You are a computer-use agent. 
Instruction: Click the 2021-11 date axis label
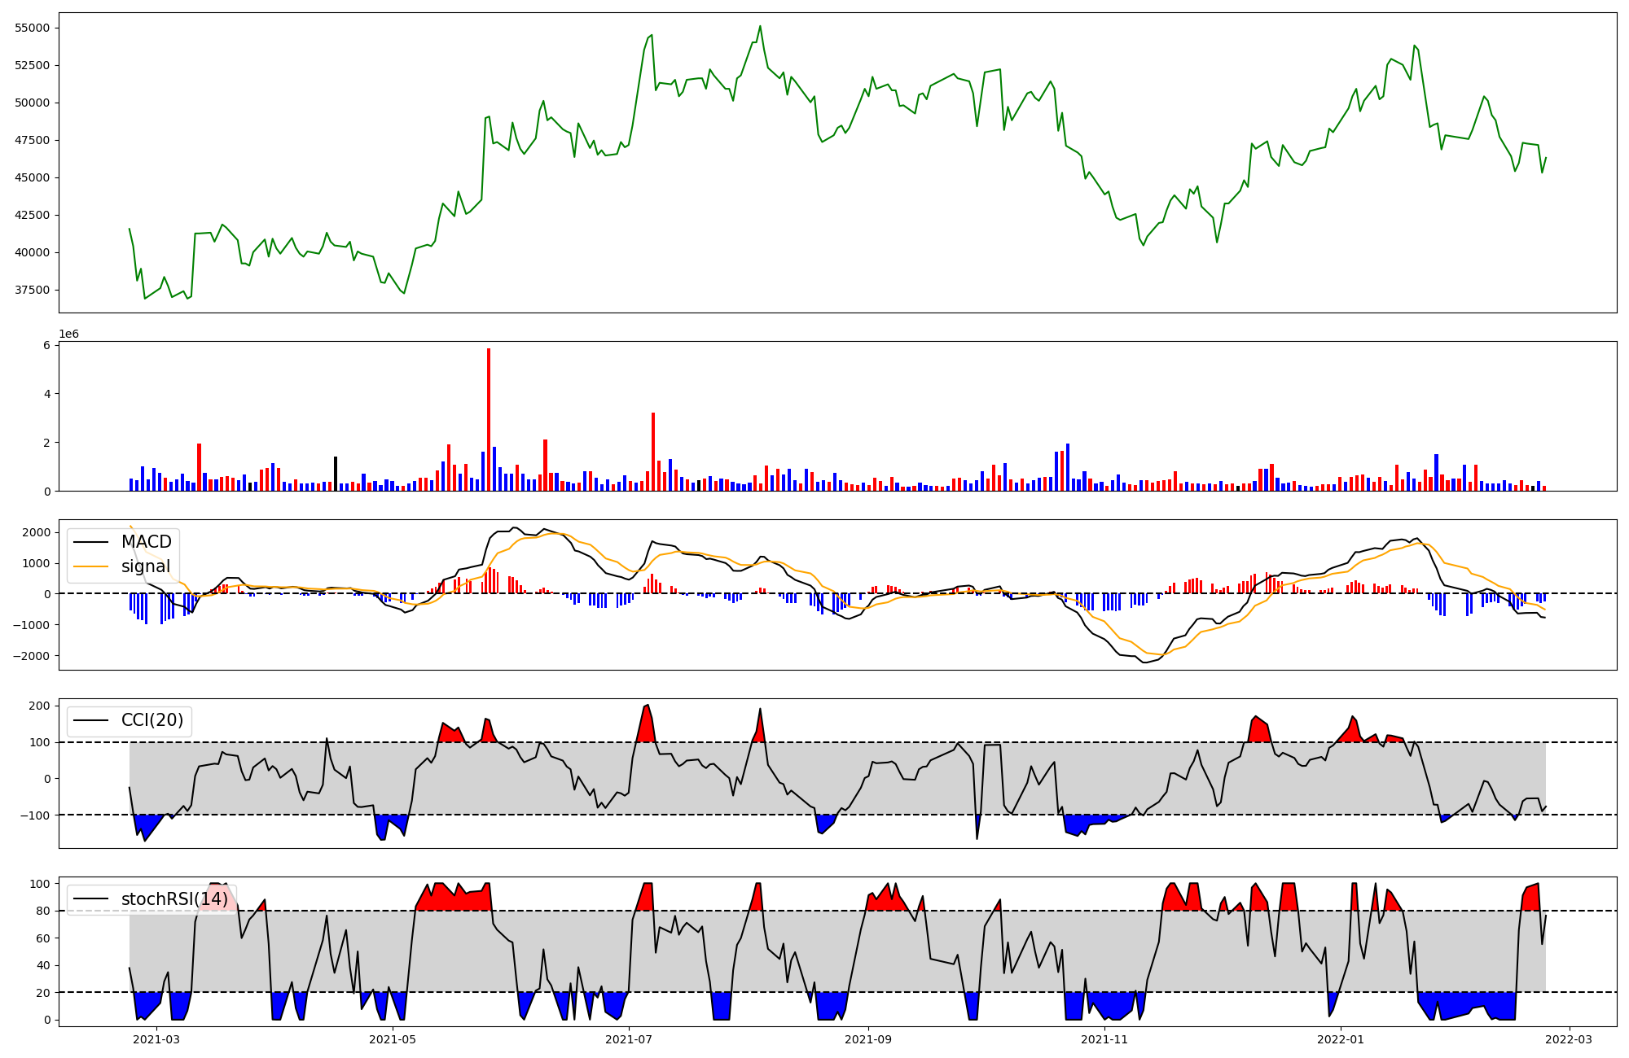point(1104,1039)
